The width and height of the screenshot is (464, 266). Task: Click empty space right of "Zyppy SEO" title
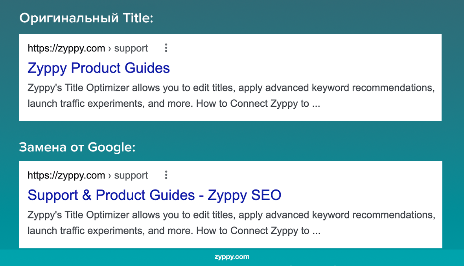click(x=354, y=195)
